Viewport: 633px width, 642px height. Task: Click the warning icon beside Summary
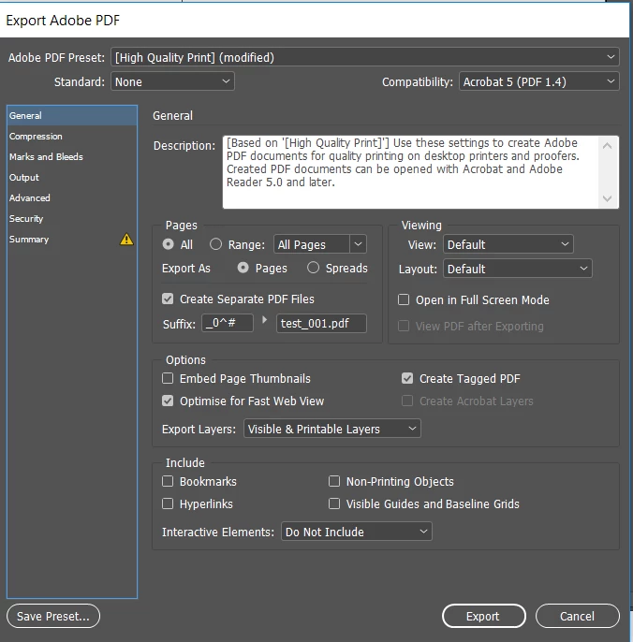[x=126, y=240]
